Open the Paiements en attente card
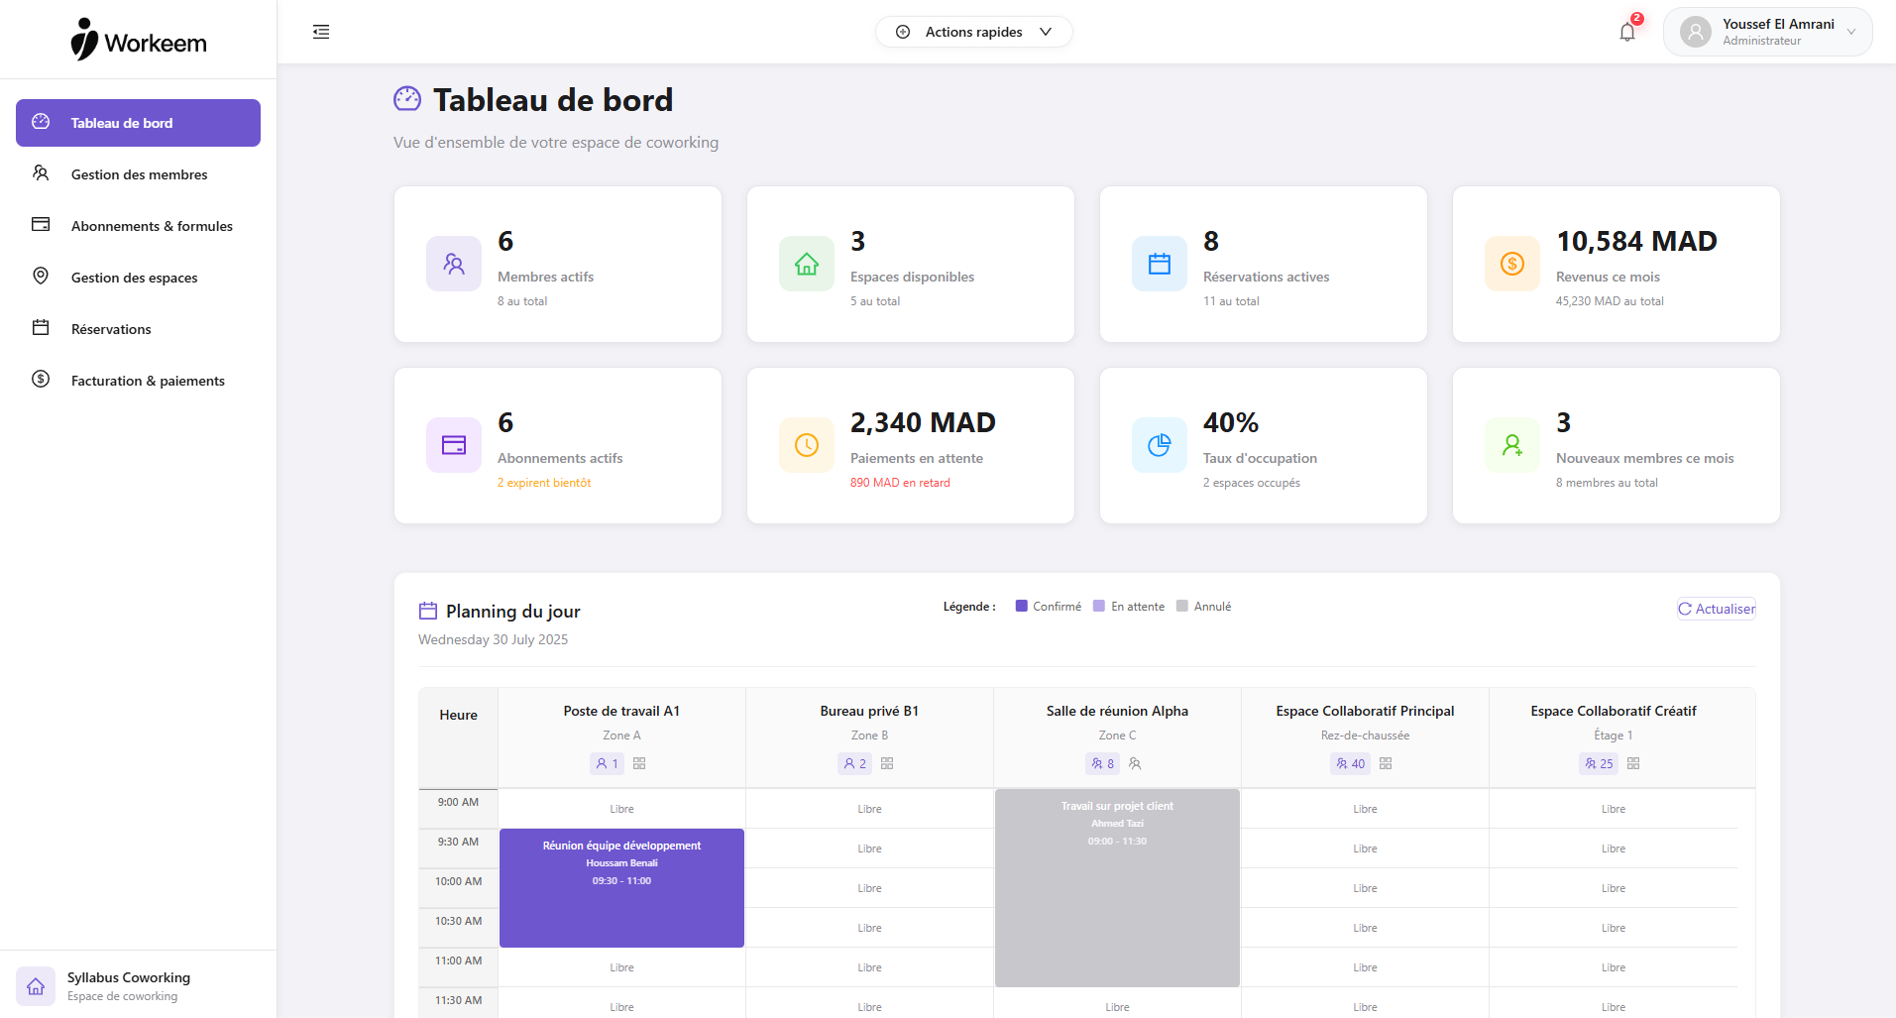Viewport: 1896px width, 1018px height. 909,445
